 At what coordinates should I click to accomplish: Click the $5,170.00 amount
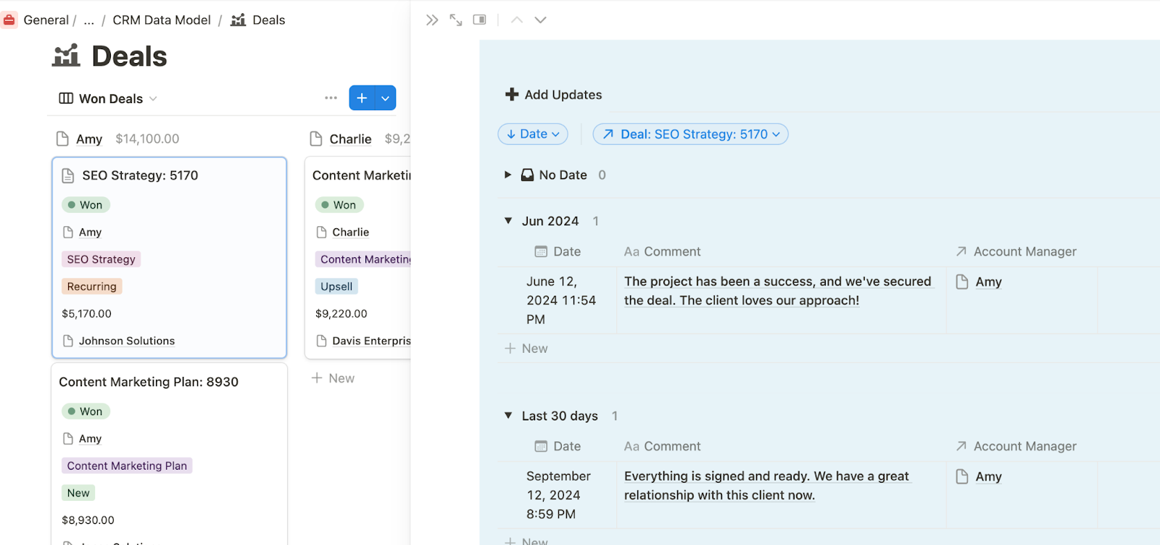[x=86, y=314]
